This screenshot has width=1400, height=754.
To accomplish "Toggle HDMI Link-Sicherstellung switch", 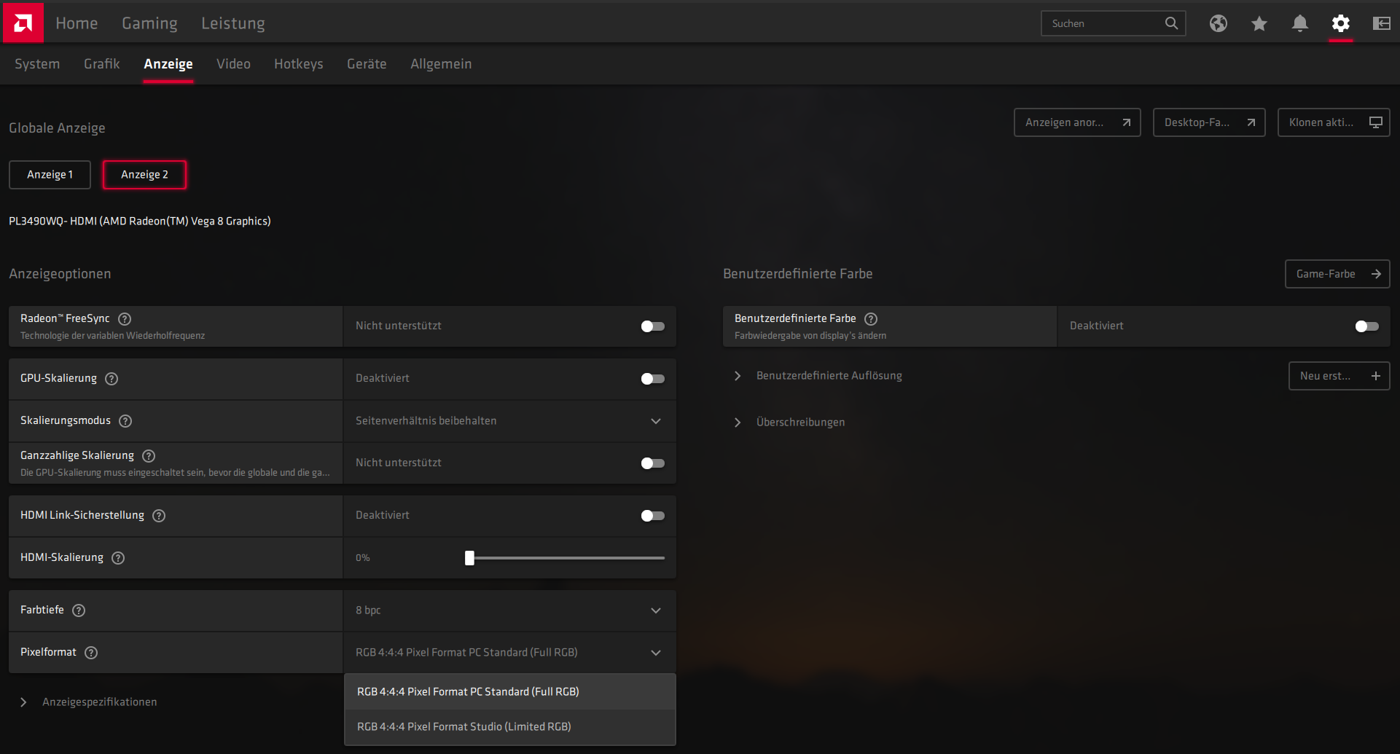I will [x=652, y=516].
